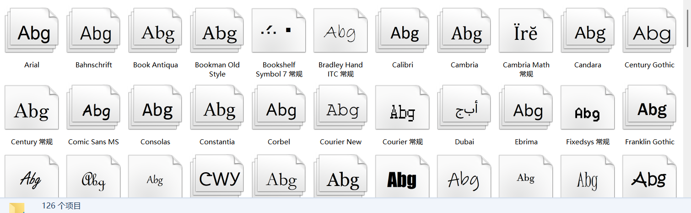Image resolution: width=691 pixels, height=213 pixels.
Task: Open the Comic Sans MS font icon
Action: (93, 108)
